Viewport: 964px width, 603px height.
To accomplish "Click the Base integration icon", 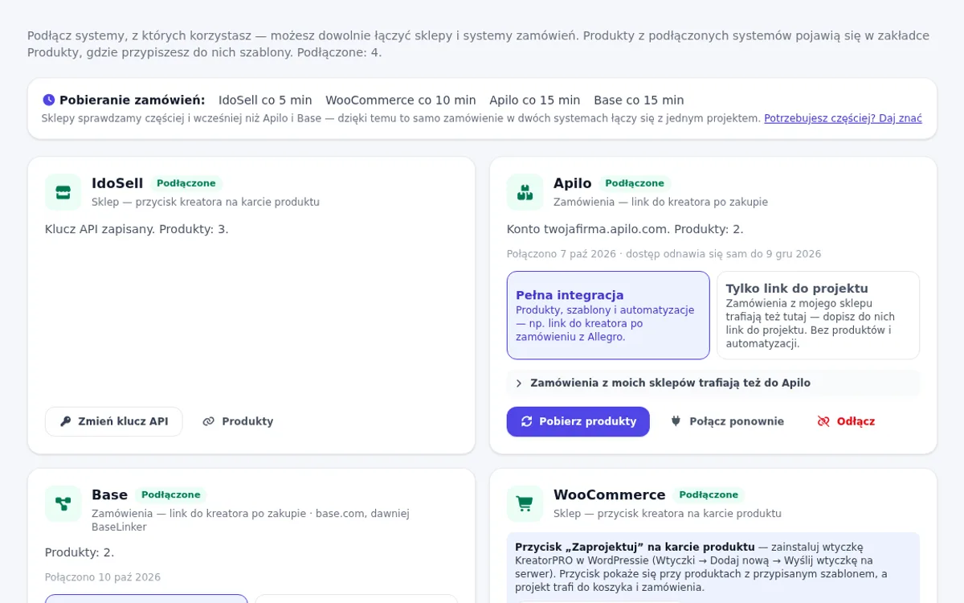I will pyautogui.click(x=63, y=504).
